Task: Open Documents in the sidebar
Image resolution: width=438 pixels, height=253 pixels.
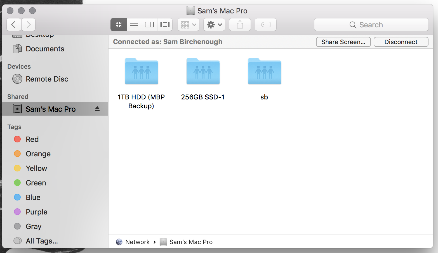Action: [55, 49]
